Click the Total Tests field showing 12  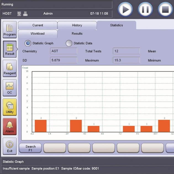[x=126, y=51]
